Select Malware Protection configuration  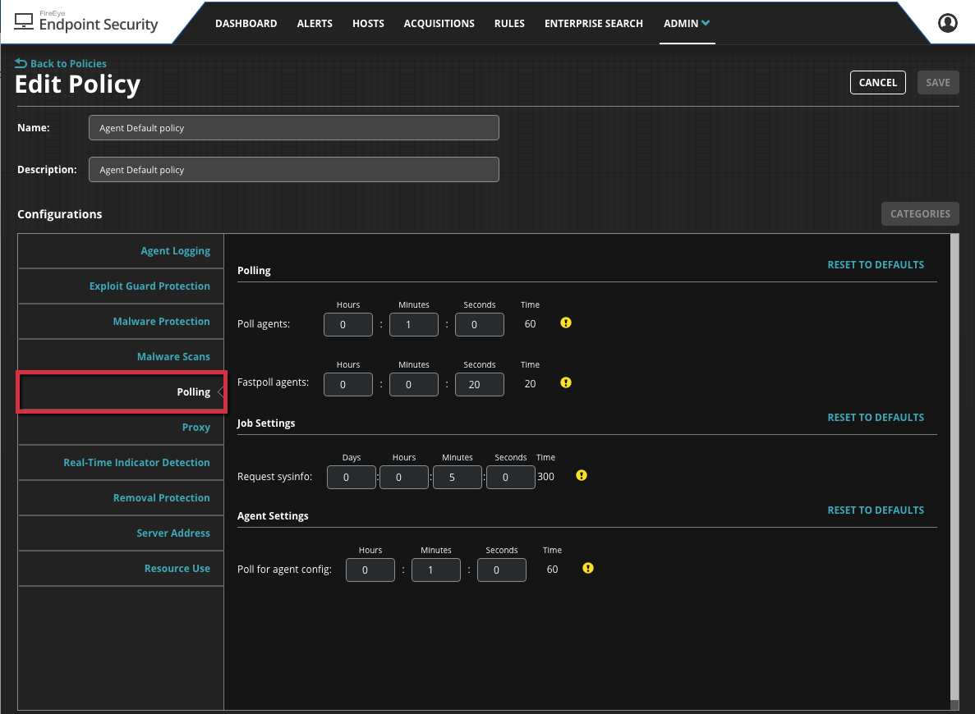(121, 321)
